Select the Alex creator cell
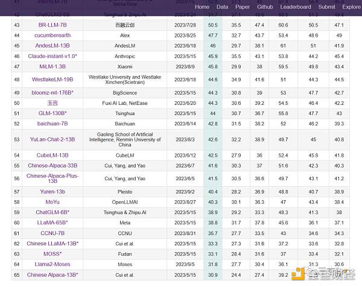The width and height of the screenshot is (362, 287). tap(125, 36)
